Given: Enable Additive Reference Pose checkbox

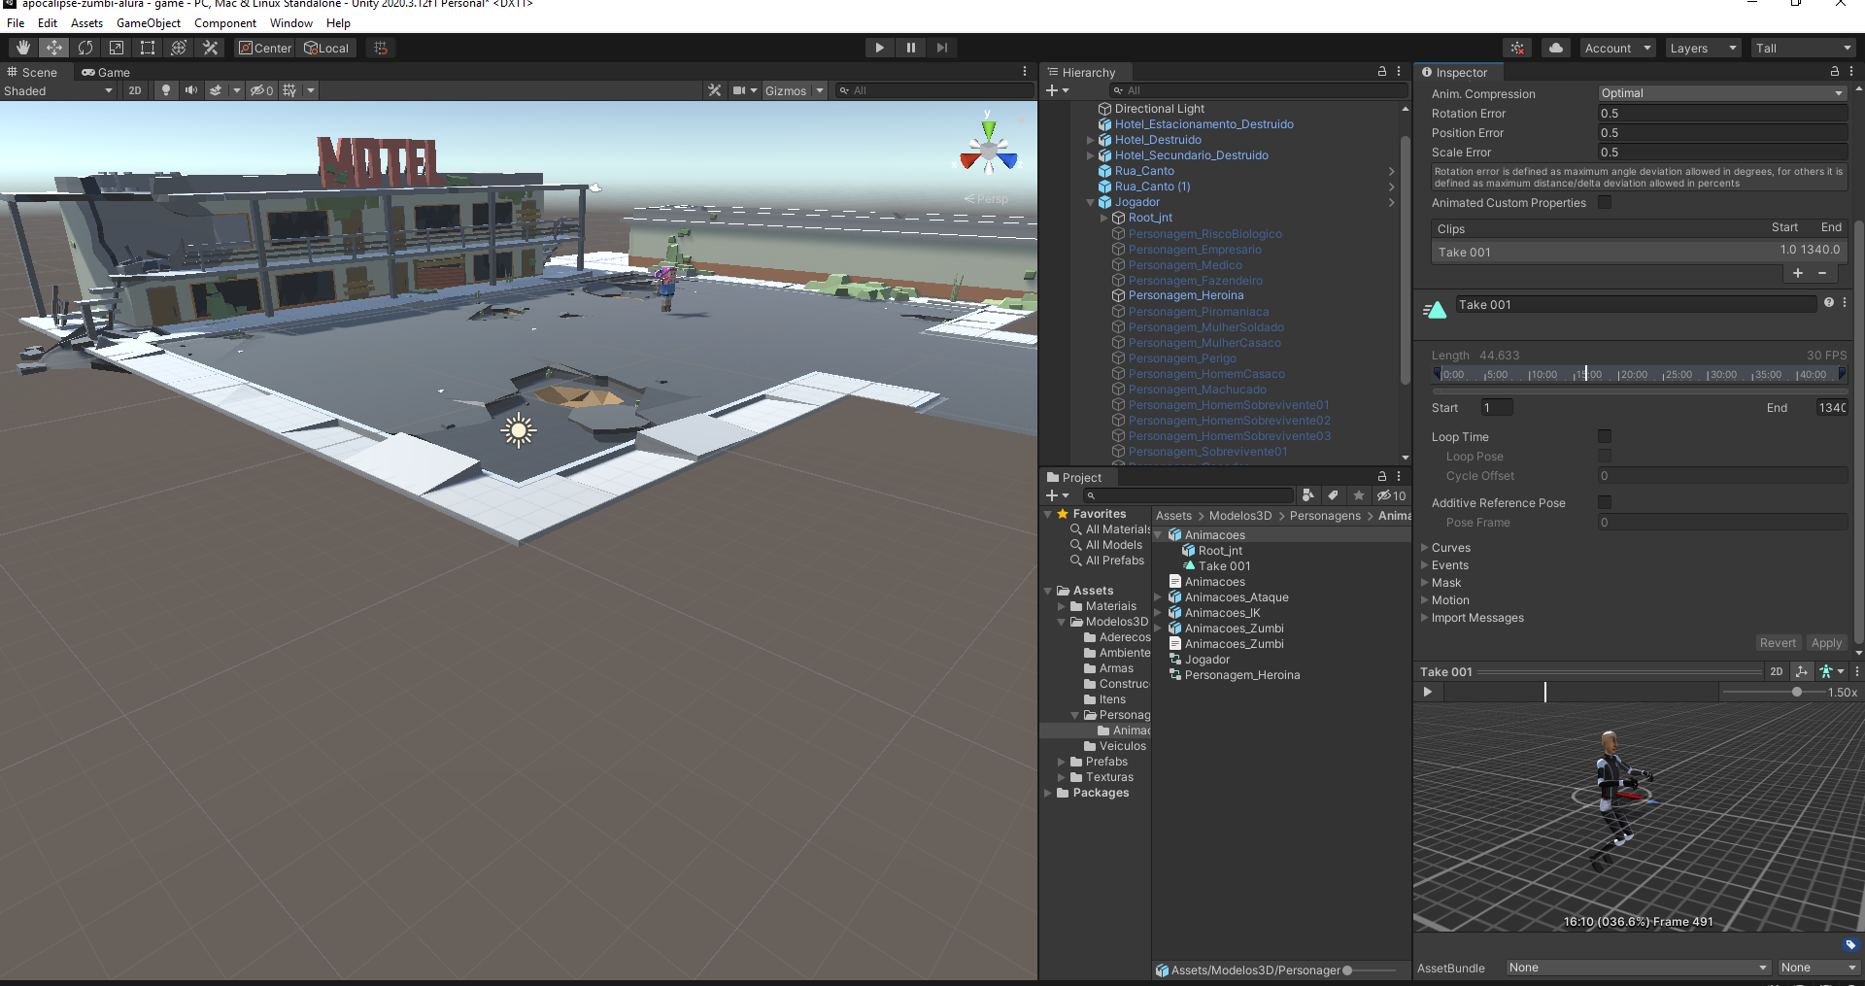Looking at the screenshot, I should [1605, 502].
